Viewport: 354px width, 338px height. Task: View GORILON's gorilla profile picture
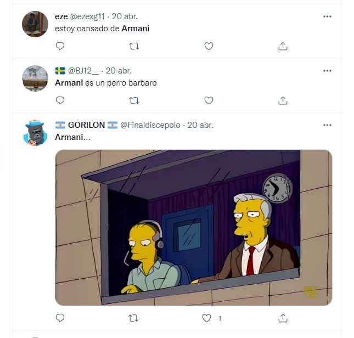pos(35,133)
